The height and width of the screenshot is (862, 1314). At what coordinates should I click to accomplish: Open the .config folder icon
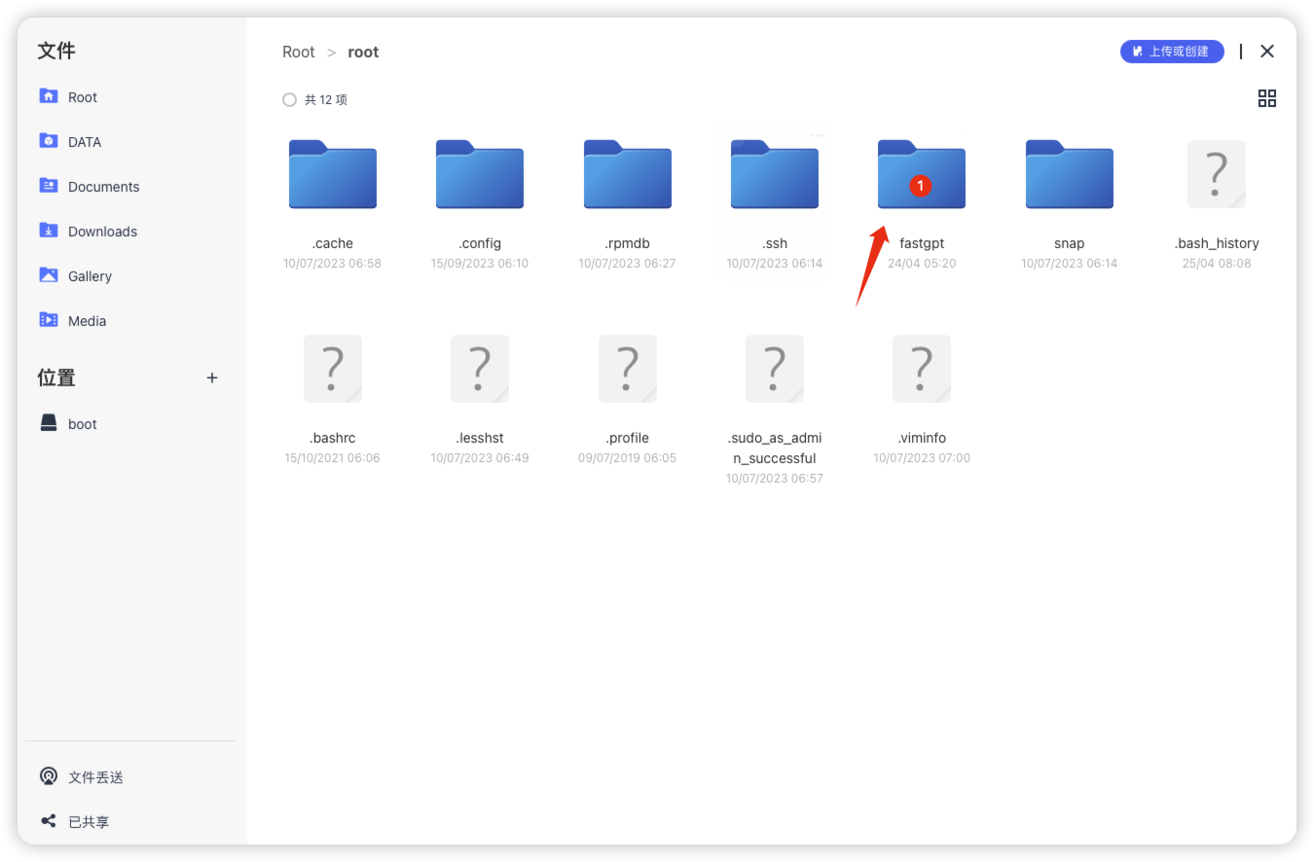(x=480, y=174)
